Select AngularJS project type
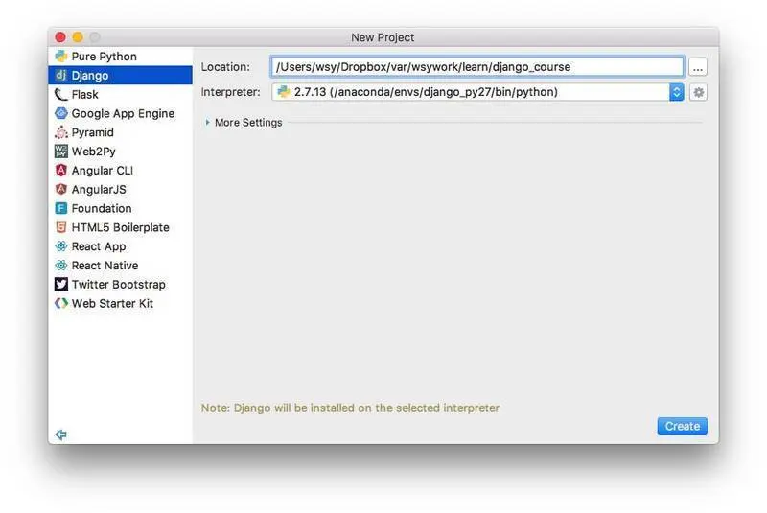The height and width of the screenshot is (513, 767). coord(121,189)
